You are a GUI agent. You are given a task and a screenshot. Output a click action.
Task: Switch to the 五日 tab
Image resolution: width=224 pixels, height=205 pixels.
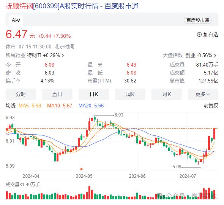pos(57,94)
